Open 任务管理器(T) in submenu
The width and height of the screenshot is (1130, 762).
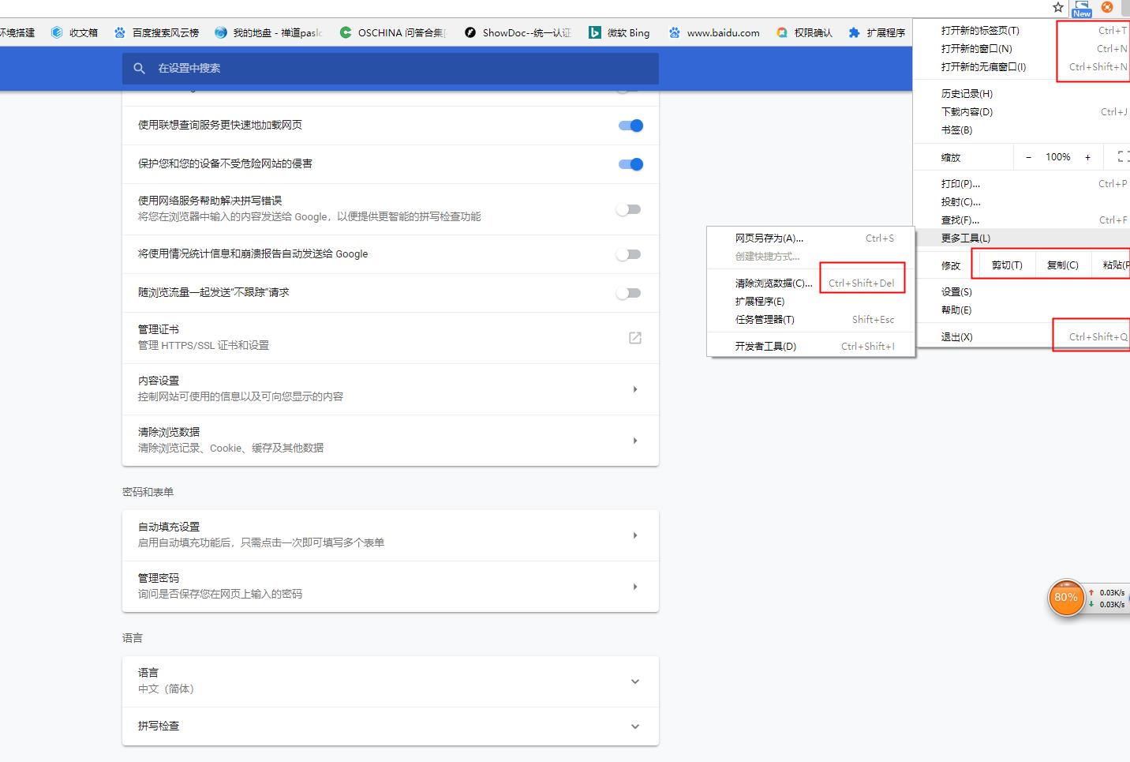(811, 320)
